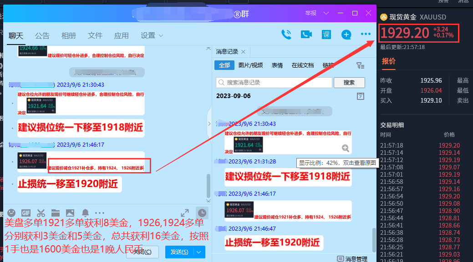This screenshot has height=262, width=473.
Task: Open the 相册 tab
Action: point(68,36)
